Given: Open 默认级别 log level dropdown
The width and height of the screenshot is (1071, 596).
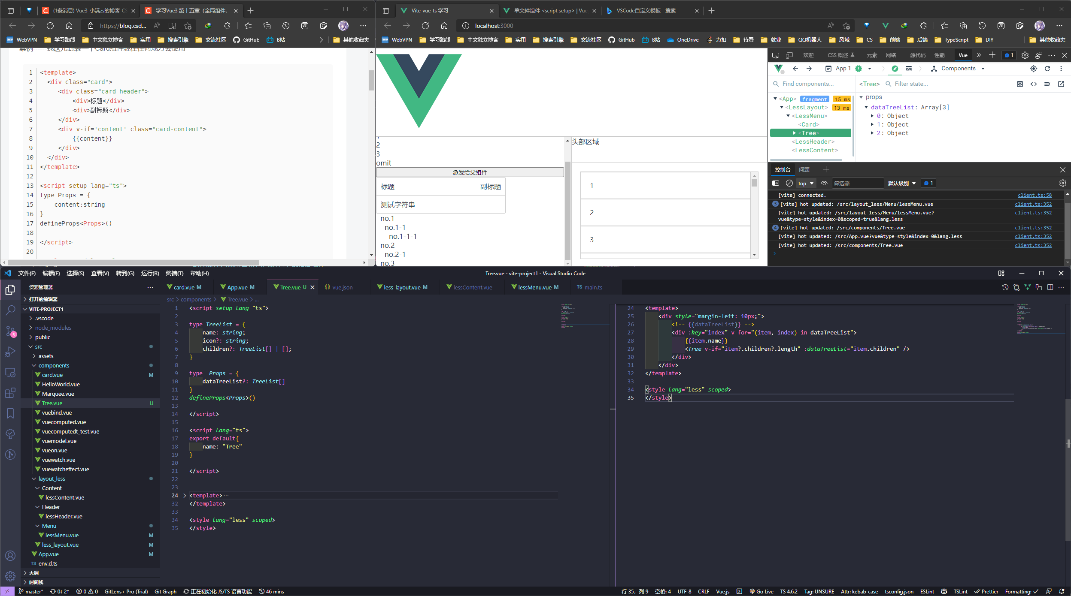Looking at the screenshot, I should (902, 183).
